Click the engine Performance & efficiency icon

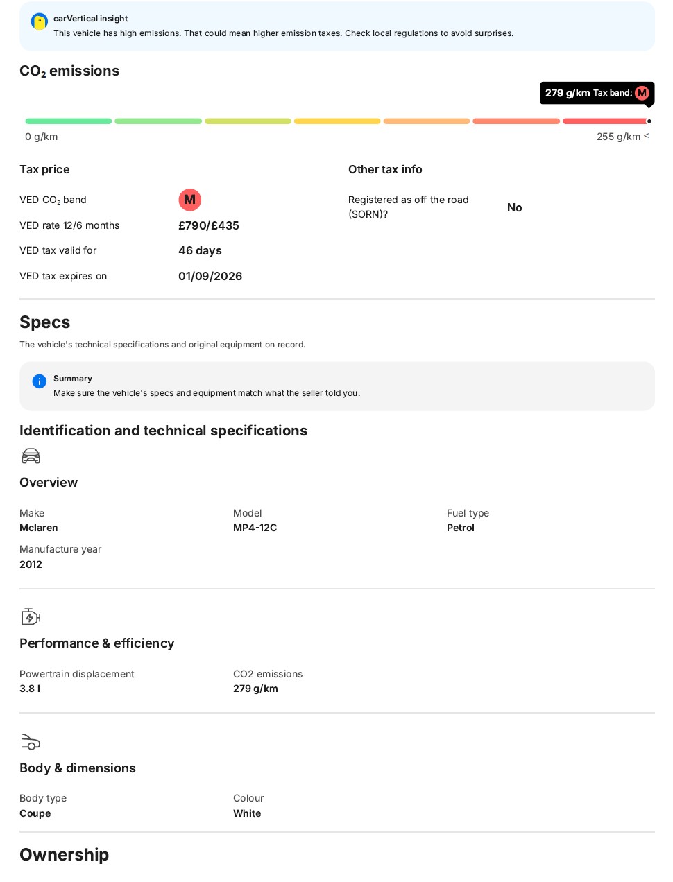pyautogui.click(x=31, y=616)
